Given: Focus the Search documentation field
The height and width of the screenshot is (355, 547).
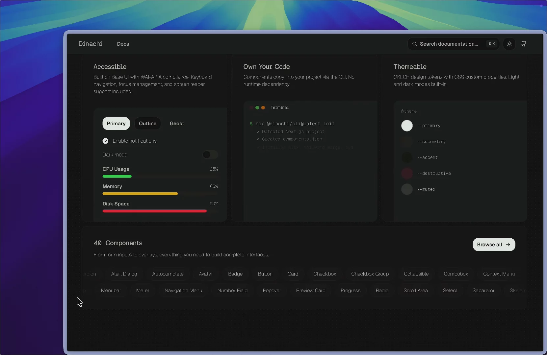Looking at the screenshot, I should tap(454, 44).
